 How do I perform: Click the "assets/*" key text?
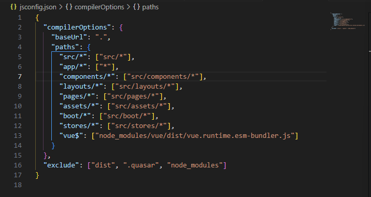(x=79, y=106)
